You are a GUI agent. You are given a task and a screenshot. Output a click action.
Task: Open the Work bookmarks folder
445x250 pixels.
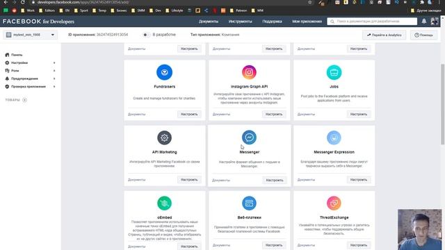(28, 10)
